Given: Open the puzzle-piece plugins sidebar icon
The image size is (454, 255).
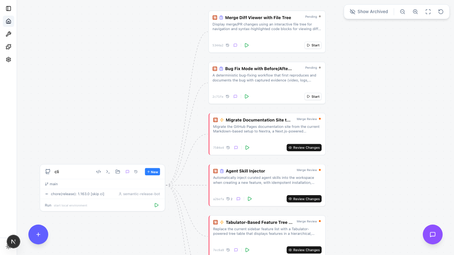Looking at the screenshot, I should tap(9, 47).
